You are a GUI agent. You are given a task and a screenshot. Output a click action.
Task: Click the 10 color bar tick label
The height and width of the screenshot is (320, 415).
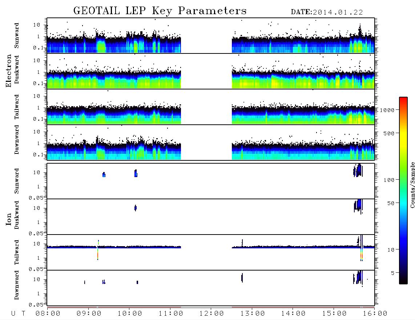point(391,250)
